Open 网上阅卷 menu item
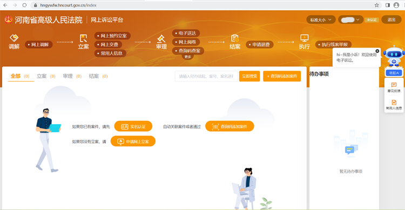This screenshot has height=210, width=405. 186,42
